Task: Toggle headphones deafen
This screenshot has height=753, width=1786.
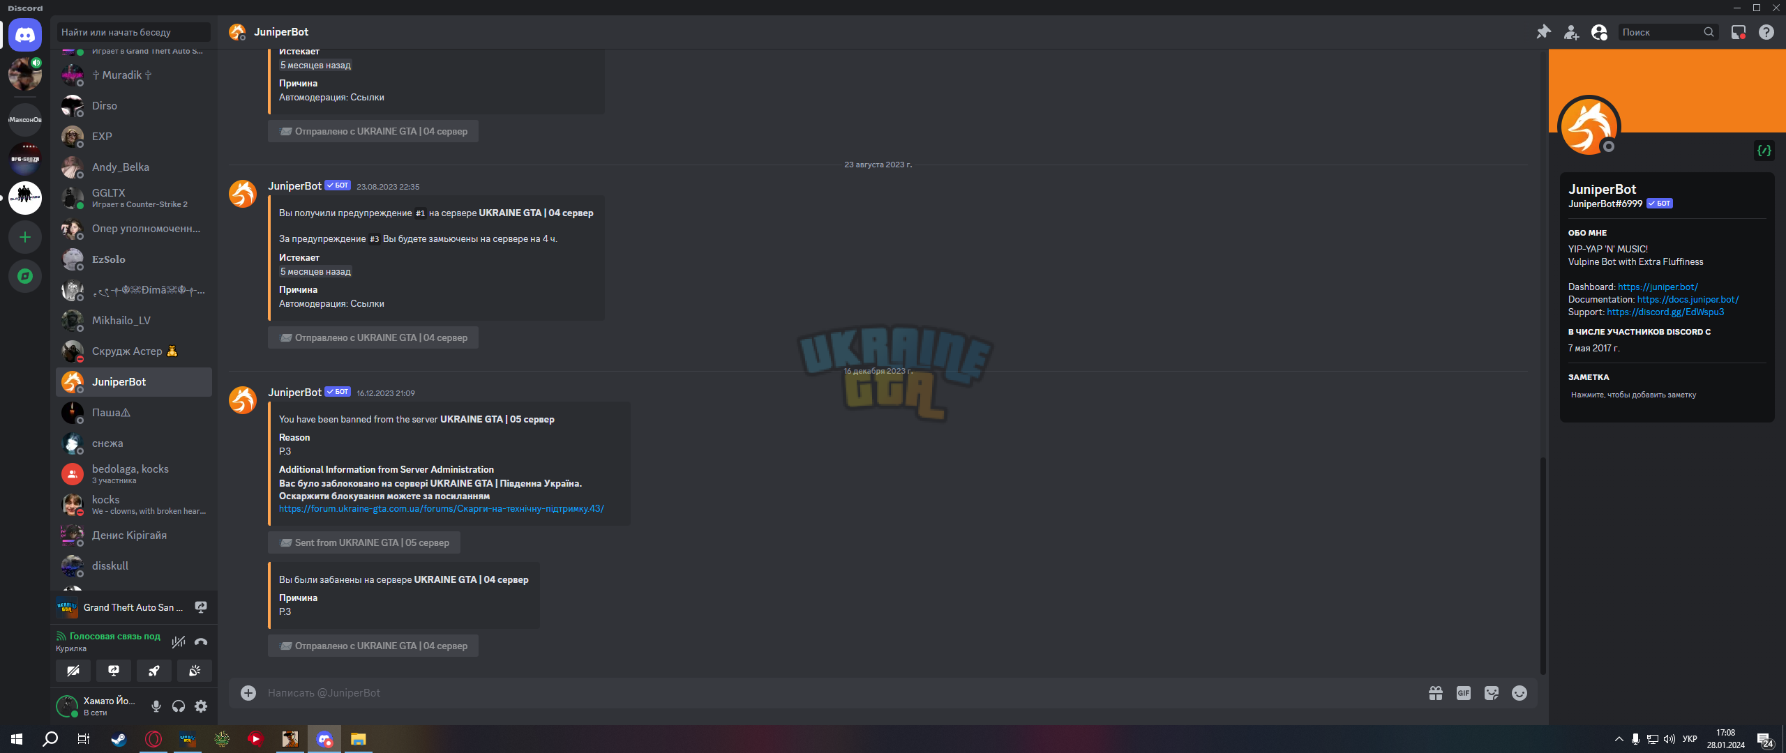Action: [179, 706]
